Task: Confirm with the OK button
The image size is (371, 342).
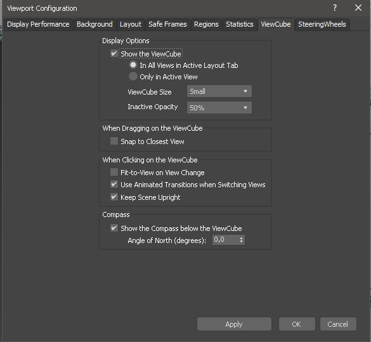Action: pyautogui.click(x=297, y=324)
